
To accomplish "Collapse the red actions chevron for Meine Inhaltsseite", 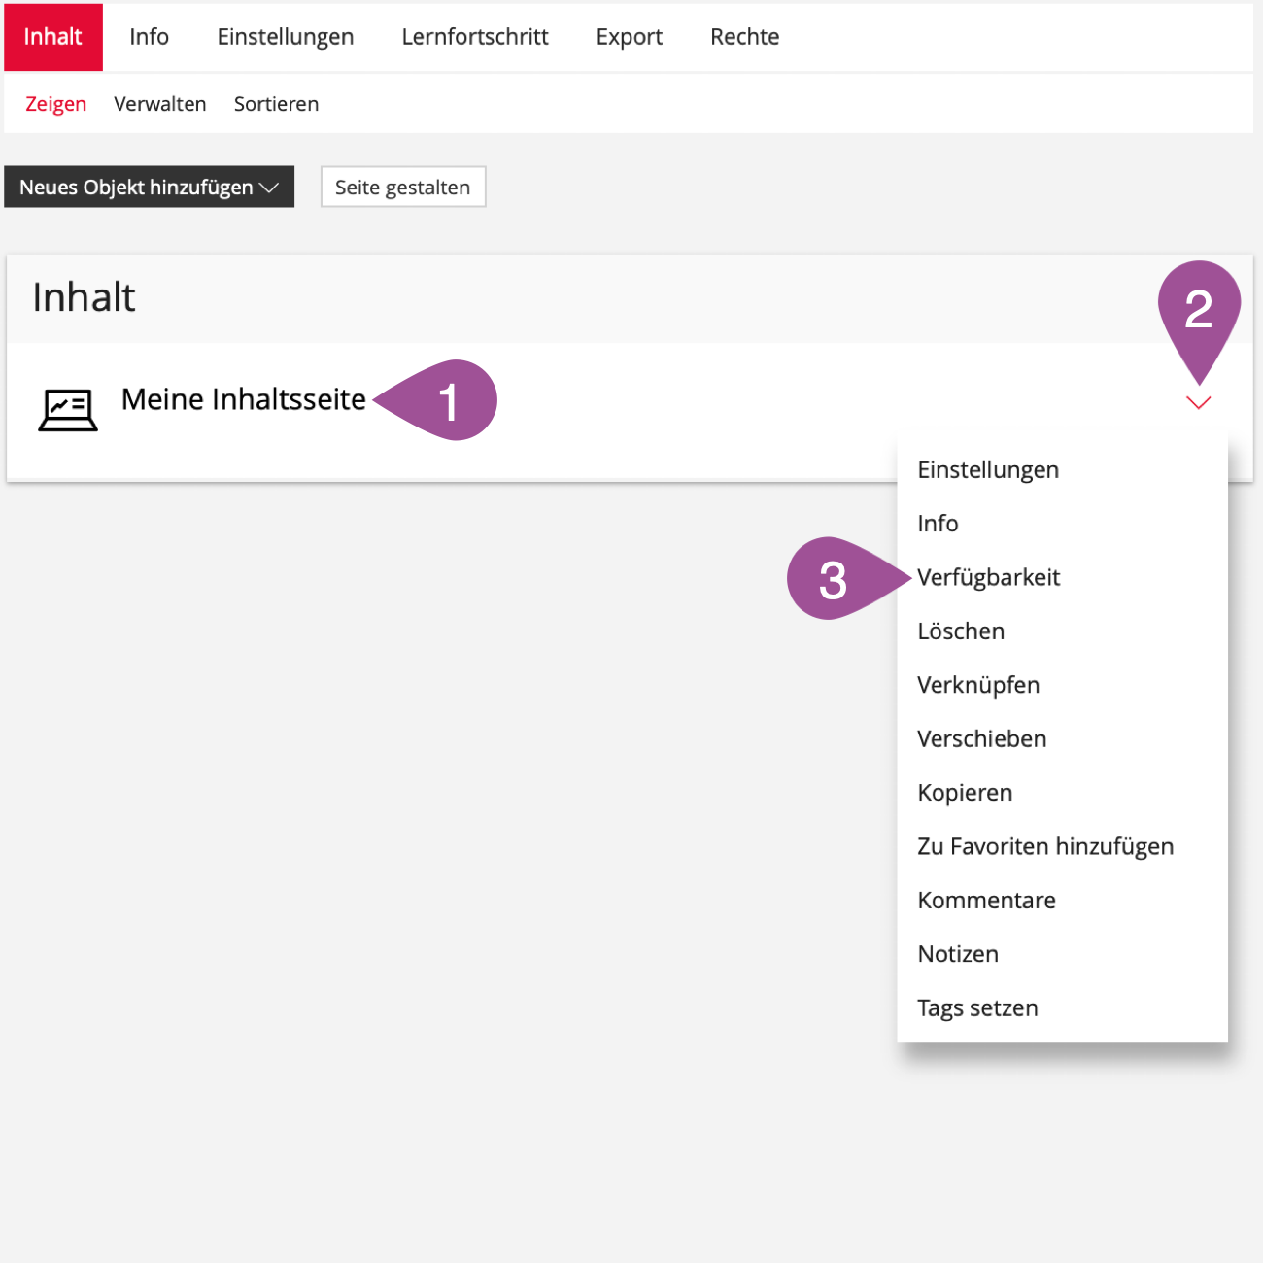I will point(1198,403).
